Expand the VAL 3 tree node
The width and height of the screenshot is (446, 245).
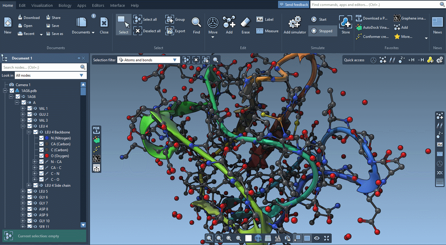pyautogui.click(x=23, y=120)
